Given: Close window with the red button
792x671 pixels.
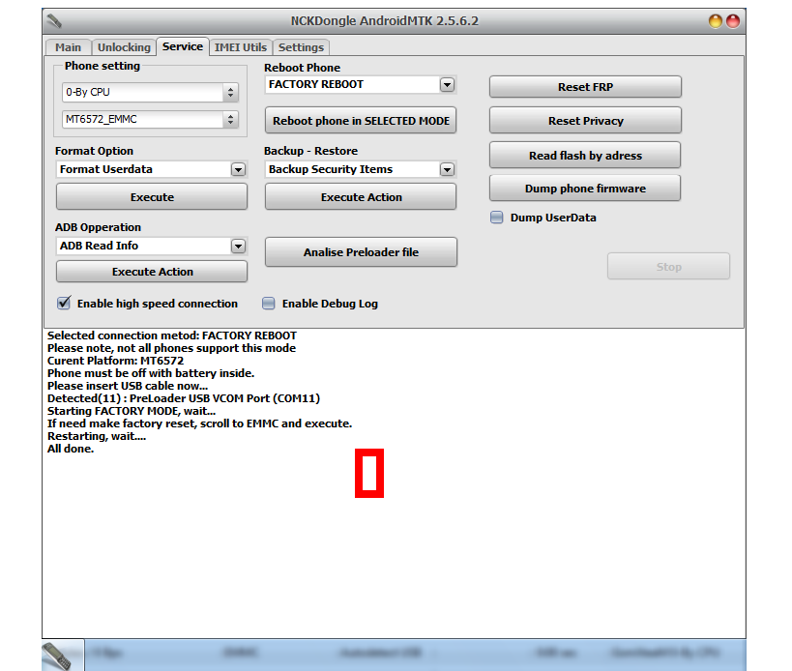Looking at the screenshot, I should [733, 21].
